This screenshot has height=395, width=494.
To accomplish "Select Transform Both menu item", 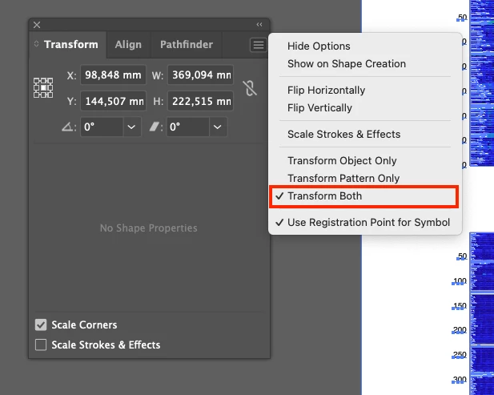I will click(363, 196).
